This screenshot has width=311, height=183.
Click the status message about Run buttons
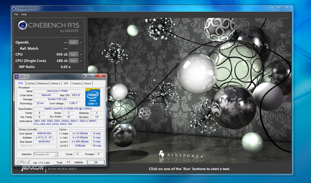click(189, 169)
